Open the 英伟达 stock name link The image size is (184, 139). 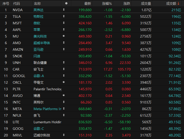tap(38, 10)
